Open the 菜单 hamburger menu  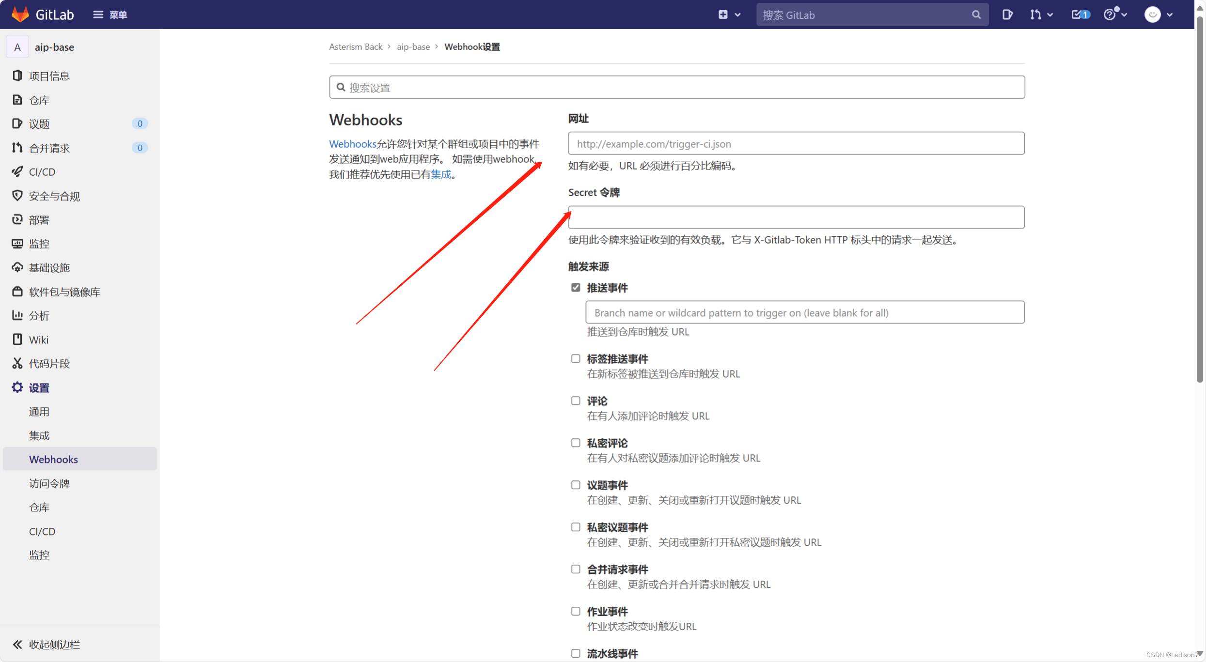110,15
